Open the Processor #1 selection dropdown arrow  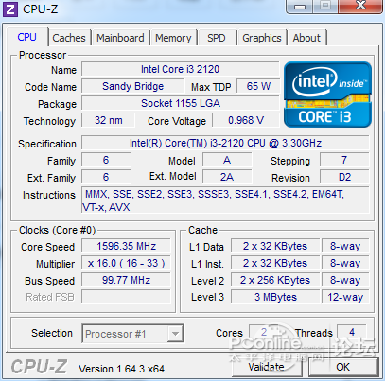click(175, 334)
